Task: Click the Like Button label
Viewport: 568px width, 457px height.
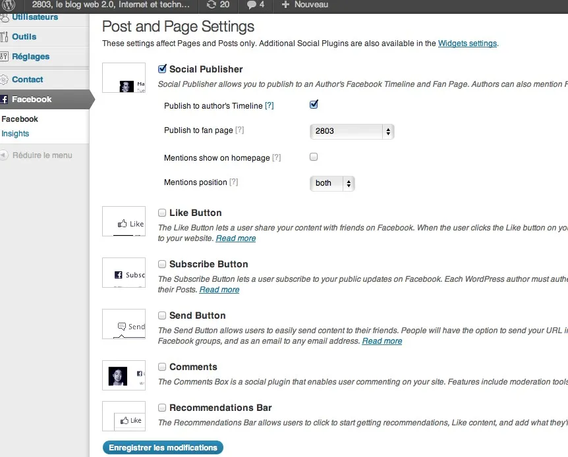Action: [195, 213]
